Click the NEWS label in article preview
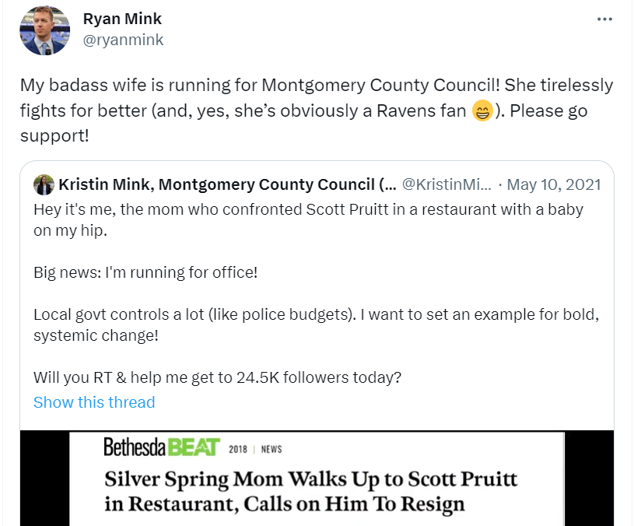This screenshot has height=526, width=634. click(271, 449)
